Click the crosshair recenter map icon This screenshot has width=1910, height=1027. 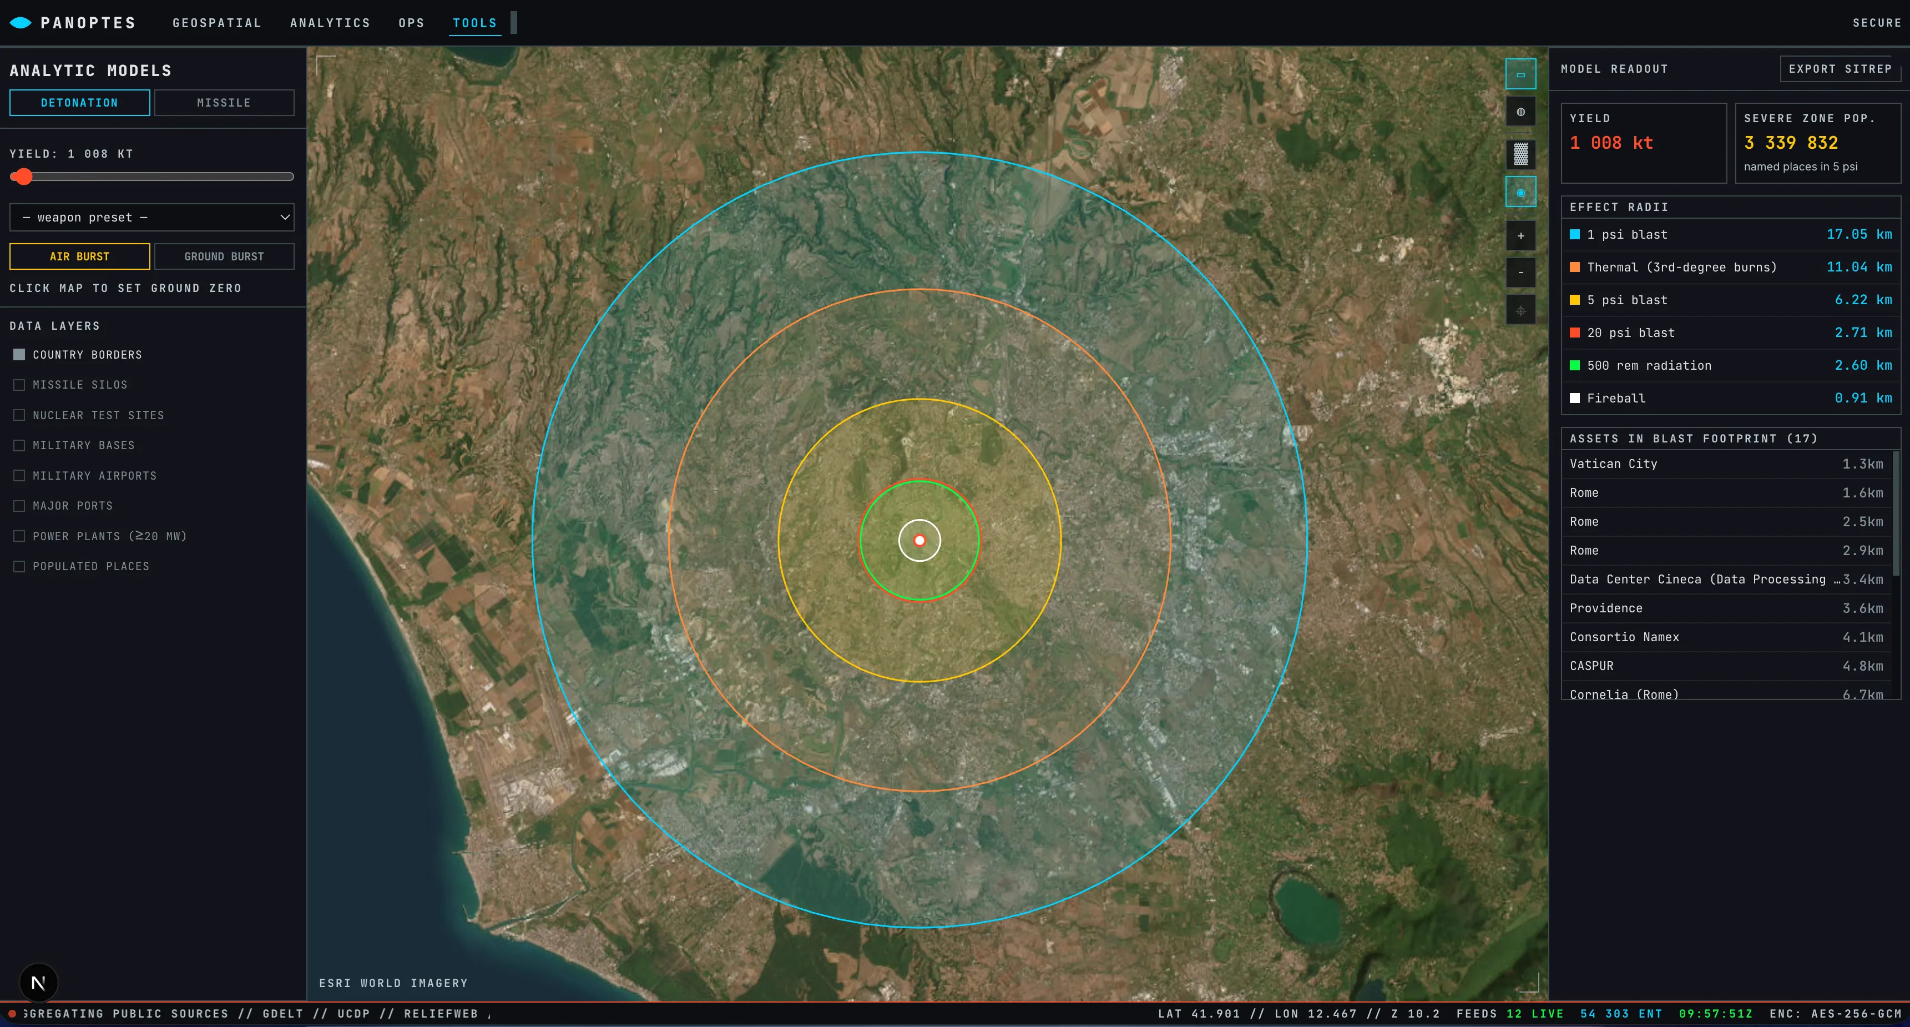click(1520, 311)
